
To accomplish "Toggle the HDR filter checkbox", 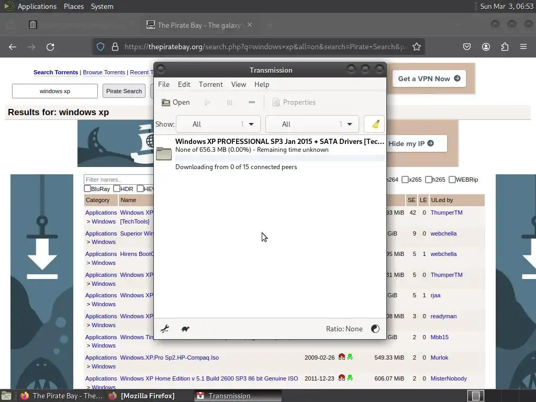I will tap(117, 188).
